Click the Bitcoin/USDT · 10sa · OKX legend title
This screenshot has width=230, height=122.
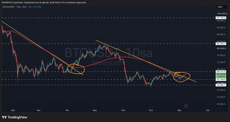tap(15, 7)
